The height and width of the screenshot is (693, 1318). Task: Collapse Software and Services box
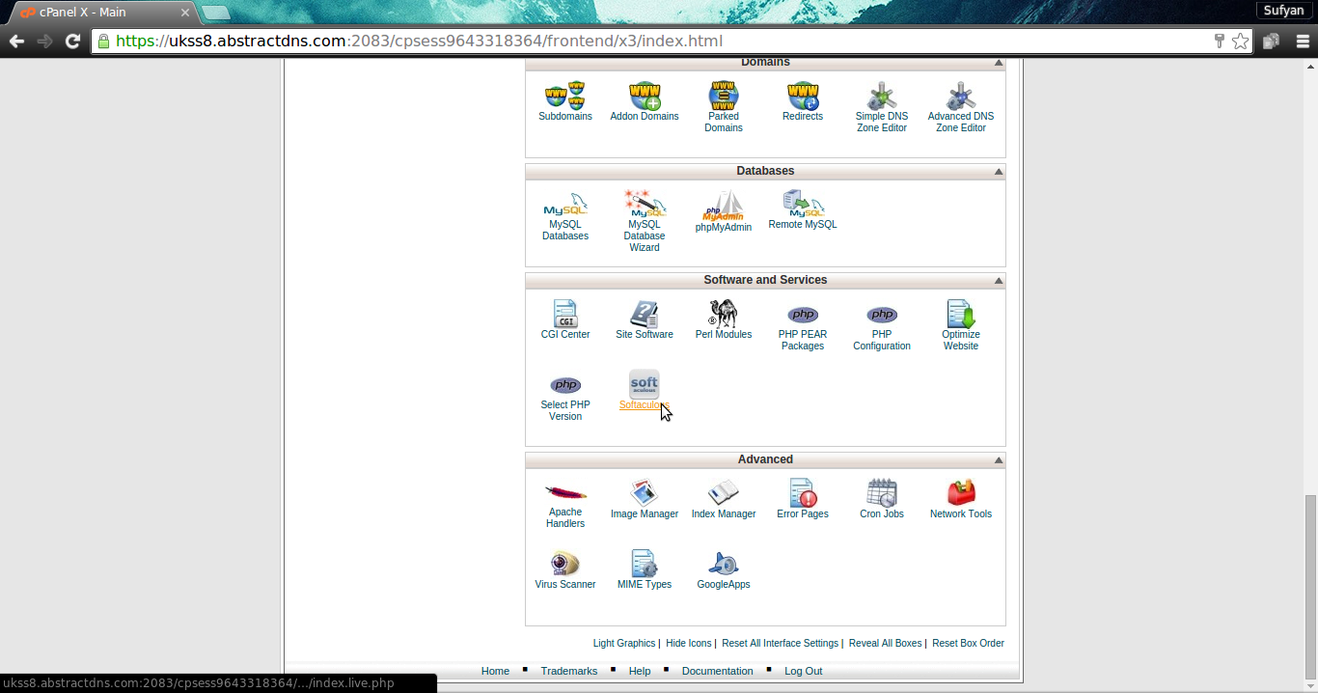(x=999, y=281)
